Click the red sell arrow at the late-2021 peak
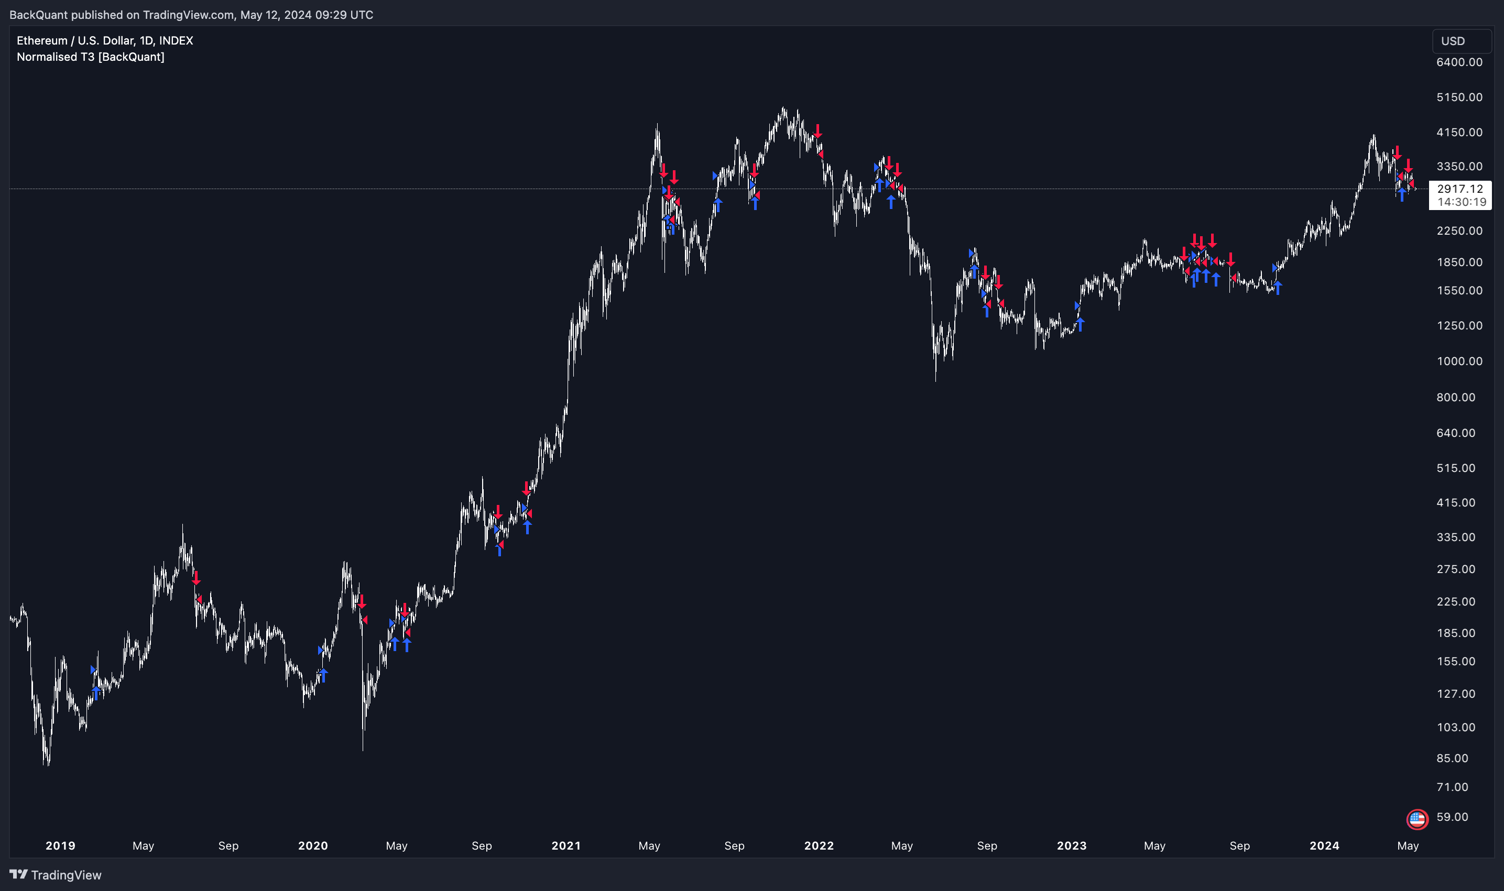The width and height of the screenshot is (1504, 891). tap(817, 131)
